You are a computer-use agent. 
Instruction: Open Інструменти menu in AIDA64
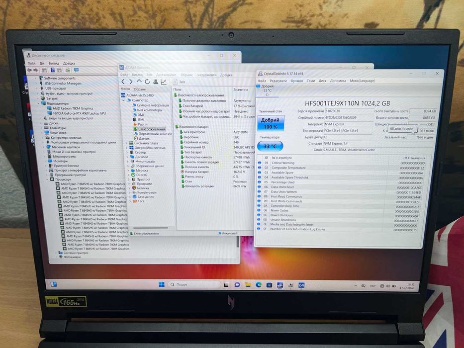(x=207, y=75)
